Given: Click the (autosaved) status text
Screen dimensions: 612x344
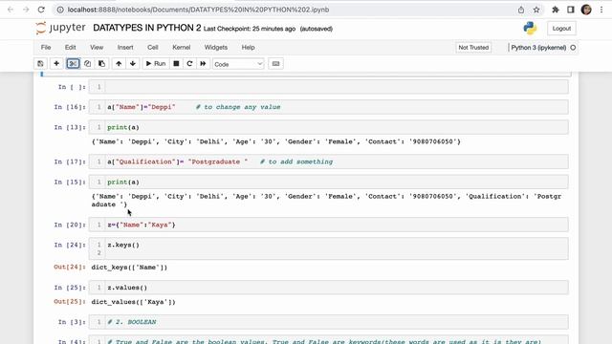Looking at the screenshot, I should (317, 29).
